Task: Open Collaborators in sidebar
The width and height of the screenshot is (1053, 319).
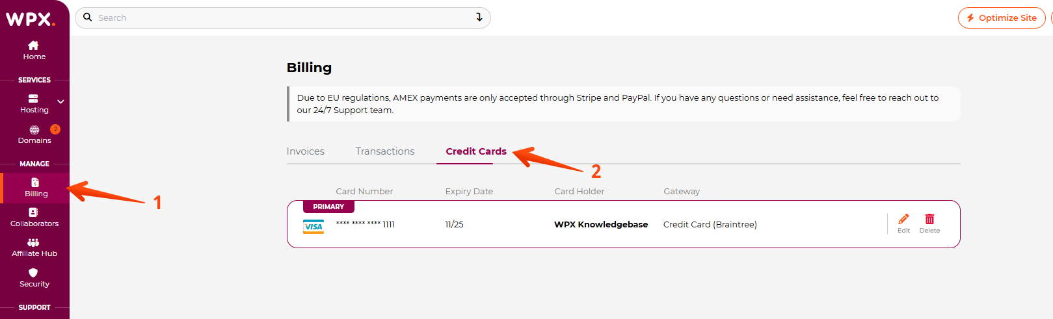Action: pos(34,218)
